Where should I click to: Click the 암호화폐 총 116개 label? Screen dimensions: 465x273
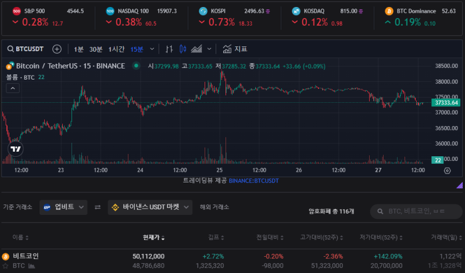point(331,211)
